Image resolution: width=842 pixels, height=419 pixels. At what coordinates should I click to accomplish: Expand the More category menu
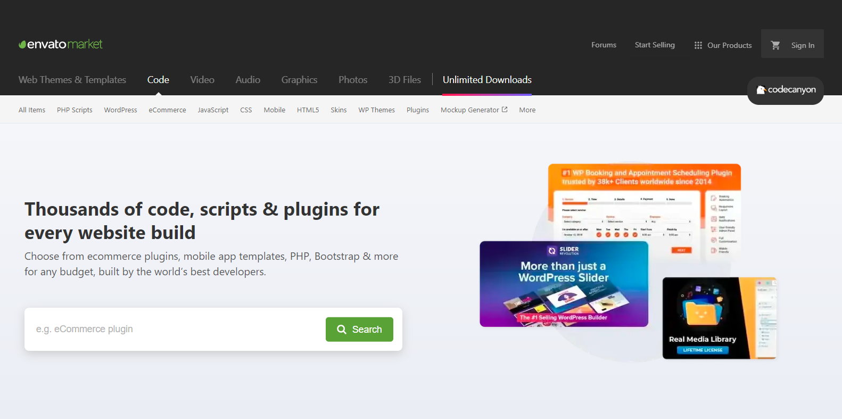pyautogui.click(x=527, y=110)
